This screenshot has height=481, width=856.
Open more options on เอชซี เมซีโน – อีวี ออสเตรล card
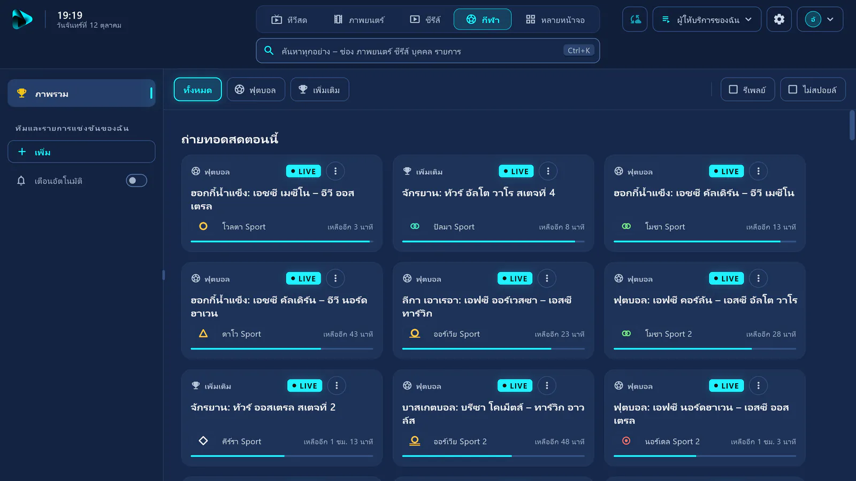click(x=335, y=171)
